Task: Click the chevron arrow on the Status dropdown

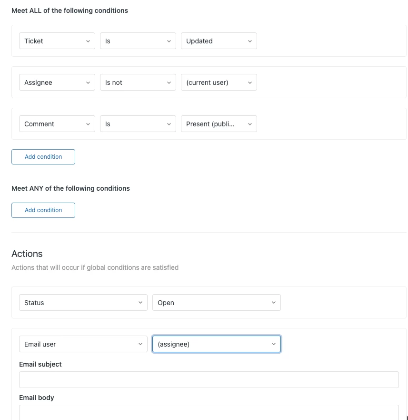Action: (140, 303)
